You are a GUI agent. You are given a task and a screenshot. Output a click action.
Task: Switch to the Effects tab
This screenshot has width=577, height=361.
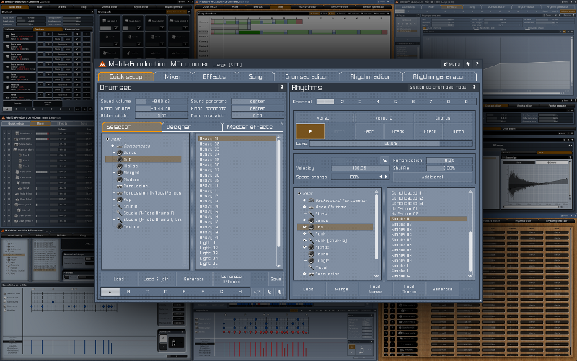pyautogui.click(x=214, y=76)
